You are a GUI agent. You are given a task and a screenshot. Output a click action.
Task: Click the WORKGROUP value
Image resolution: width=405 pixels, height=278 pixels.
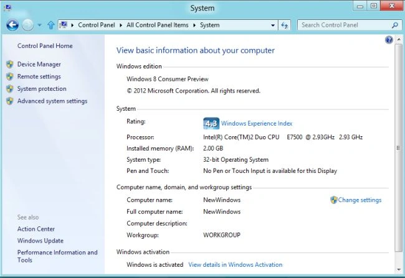[x=222, y=235]
